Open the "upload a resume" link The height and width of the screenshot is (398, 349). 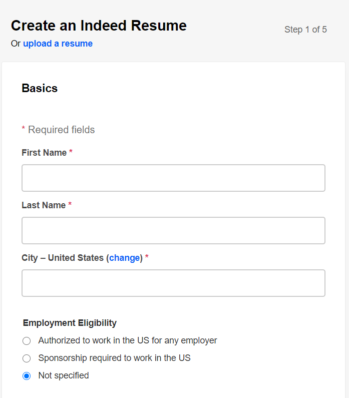coord(58,44)
